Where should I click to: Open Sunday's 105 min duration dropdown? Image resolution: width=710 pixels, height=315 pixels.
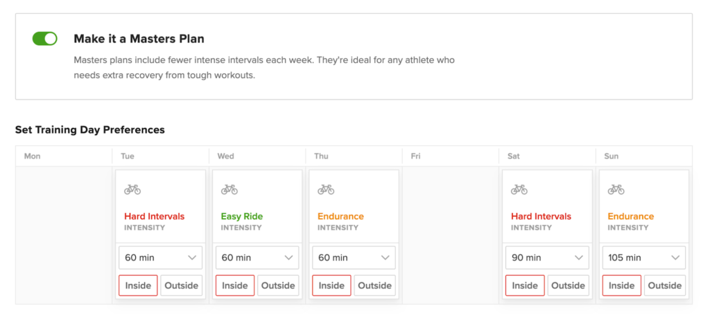click(644, 258)
